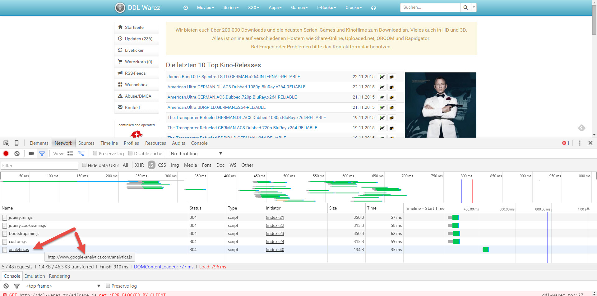Open the E-Books dropdown menu

point(326,7)
